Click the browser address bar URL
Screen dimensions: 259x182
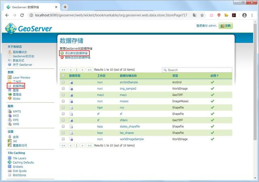coord(111,15)
